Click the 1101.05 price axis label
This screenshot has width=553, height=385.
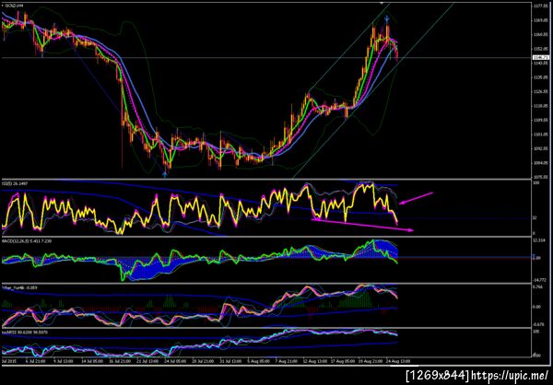[x=541, y=134]
